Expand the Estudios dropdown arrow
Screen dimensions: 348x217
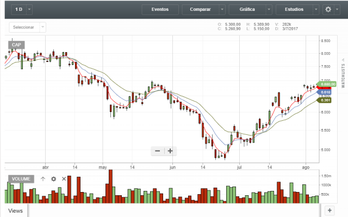(x=316, y=10)
